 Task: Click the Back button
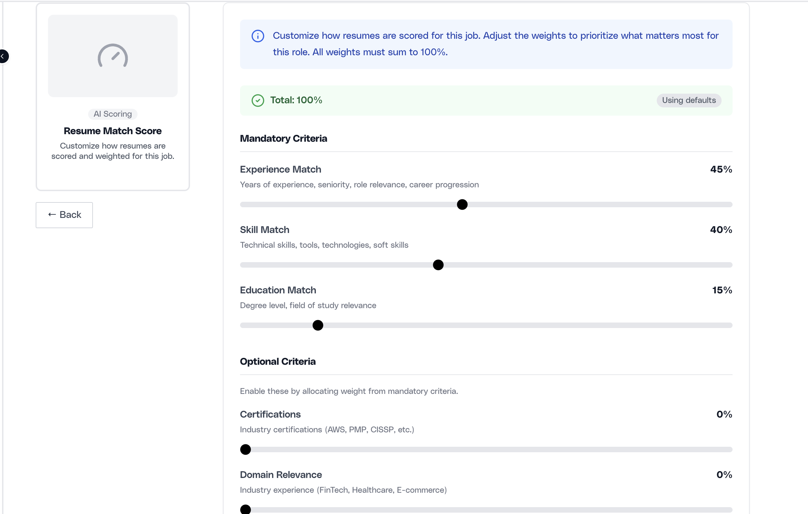64,215
